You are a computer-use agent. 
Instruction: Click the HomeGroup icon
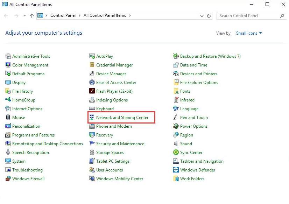click(8, 100)
